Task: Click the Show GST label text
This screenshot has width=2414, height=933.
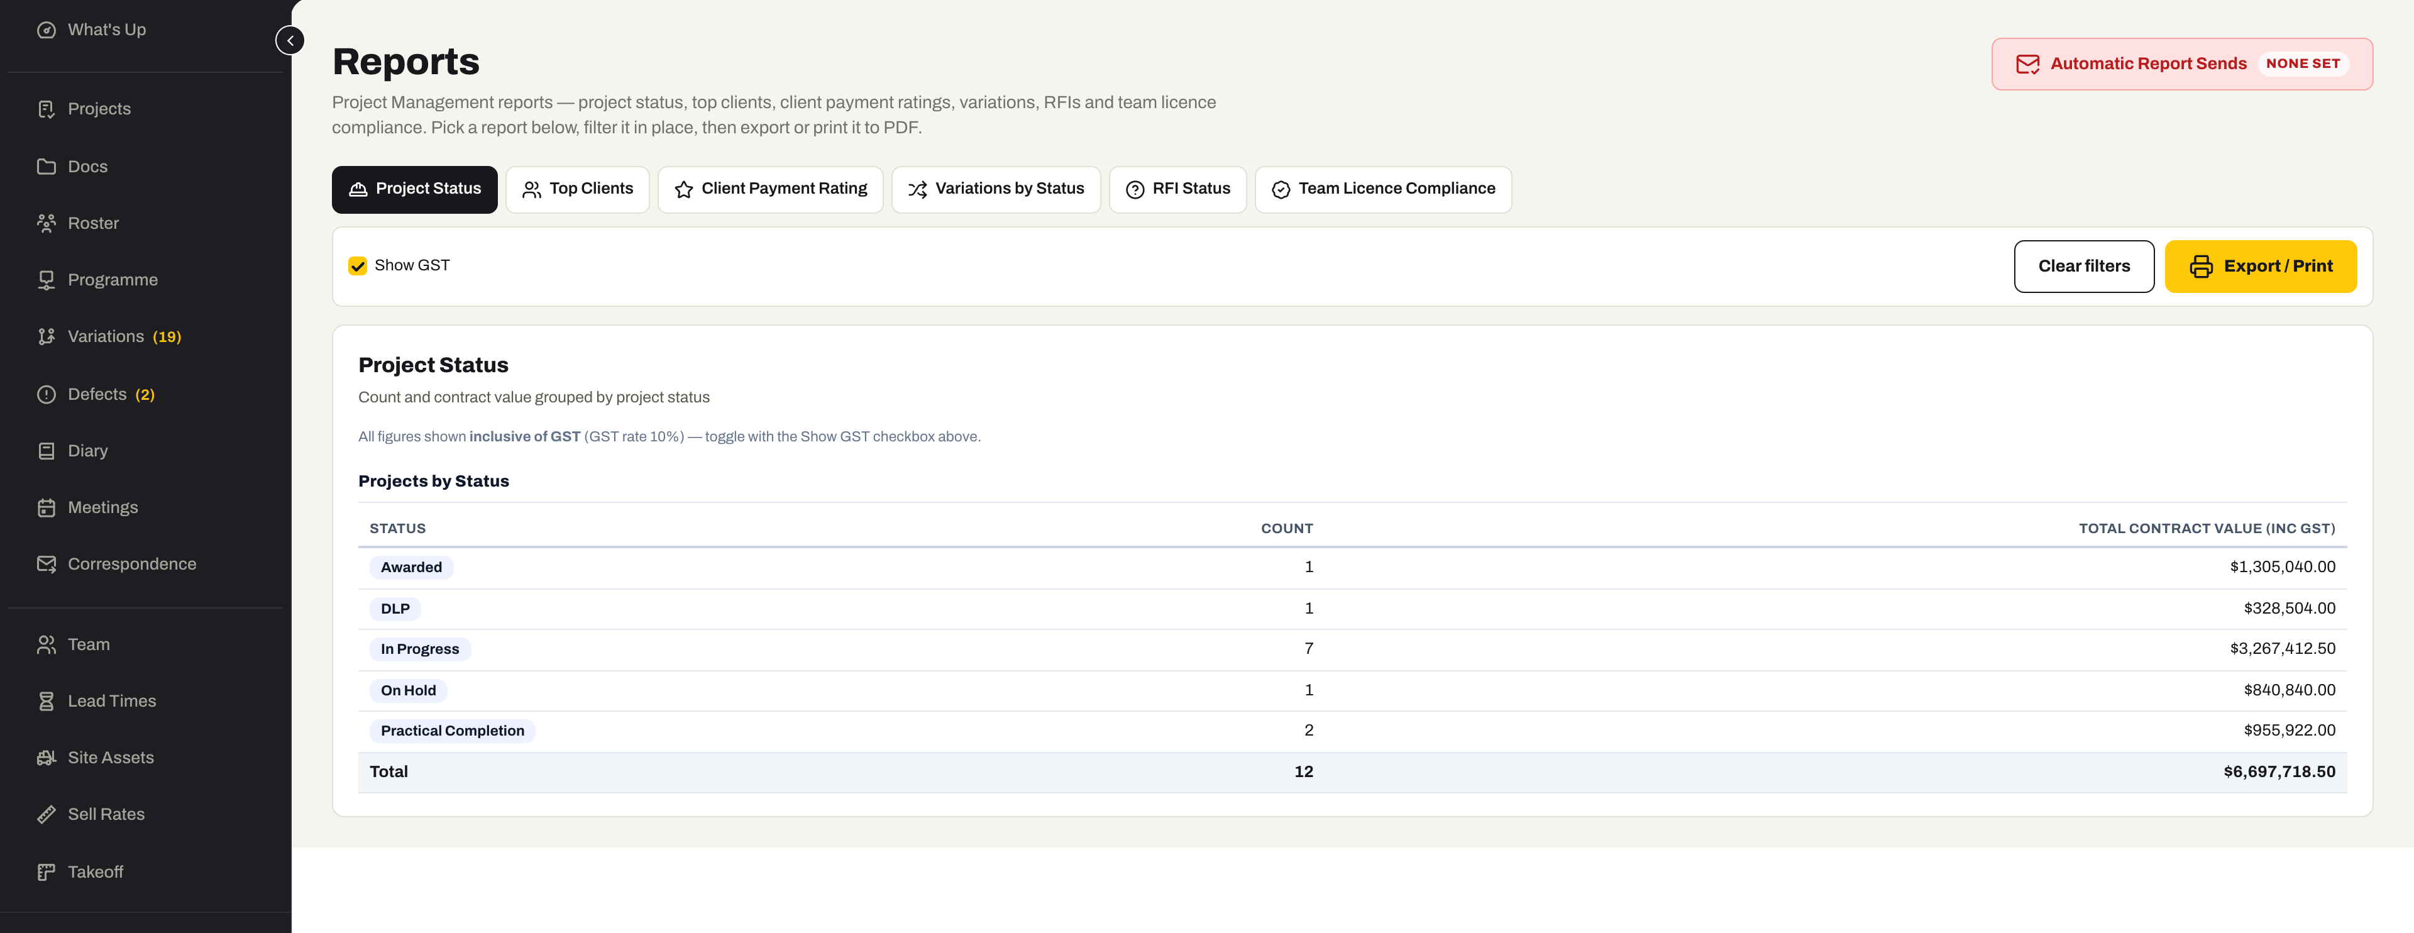Action: (x=412, y=265)
